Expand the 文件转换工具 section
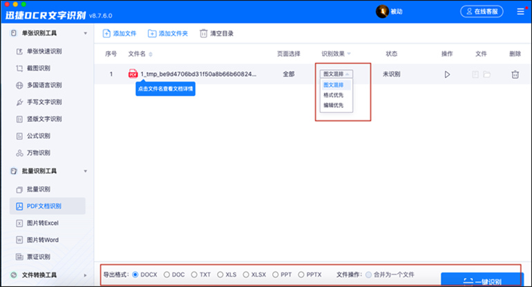The image size is (532, 287). (85, 275)
